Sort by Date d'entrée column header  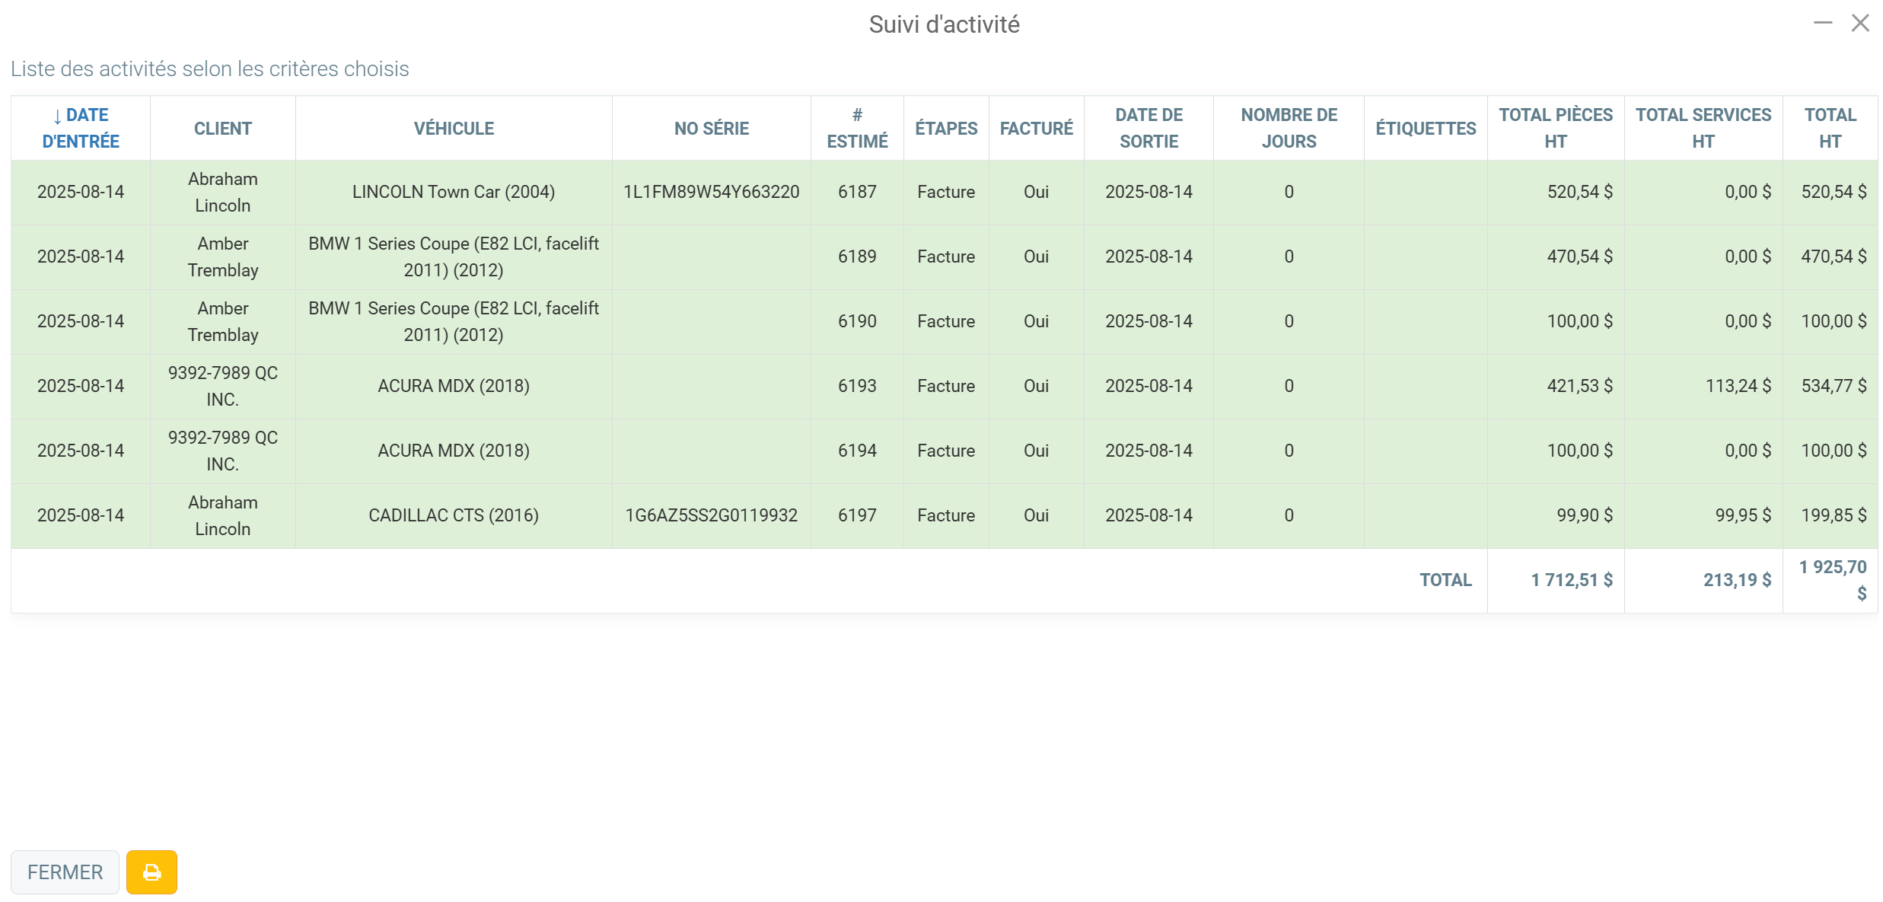pyautogui.click(x=81, y=128)
